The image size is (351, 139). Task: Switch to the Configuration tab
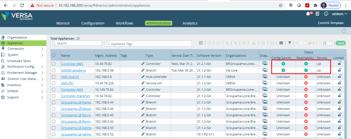point(93,23)
